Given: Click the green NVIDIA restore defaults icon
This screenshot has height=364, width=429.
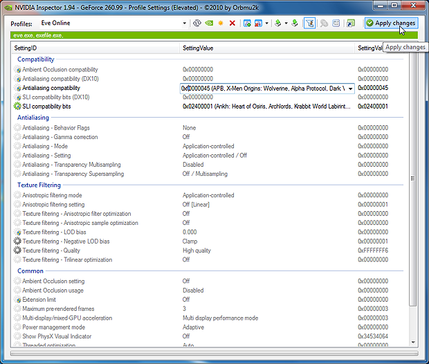Looking at the screenshot, I should tap(209, 24).
